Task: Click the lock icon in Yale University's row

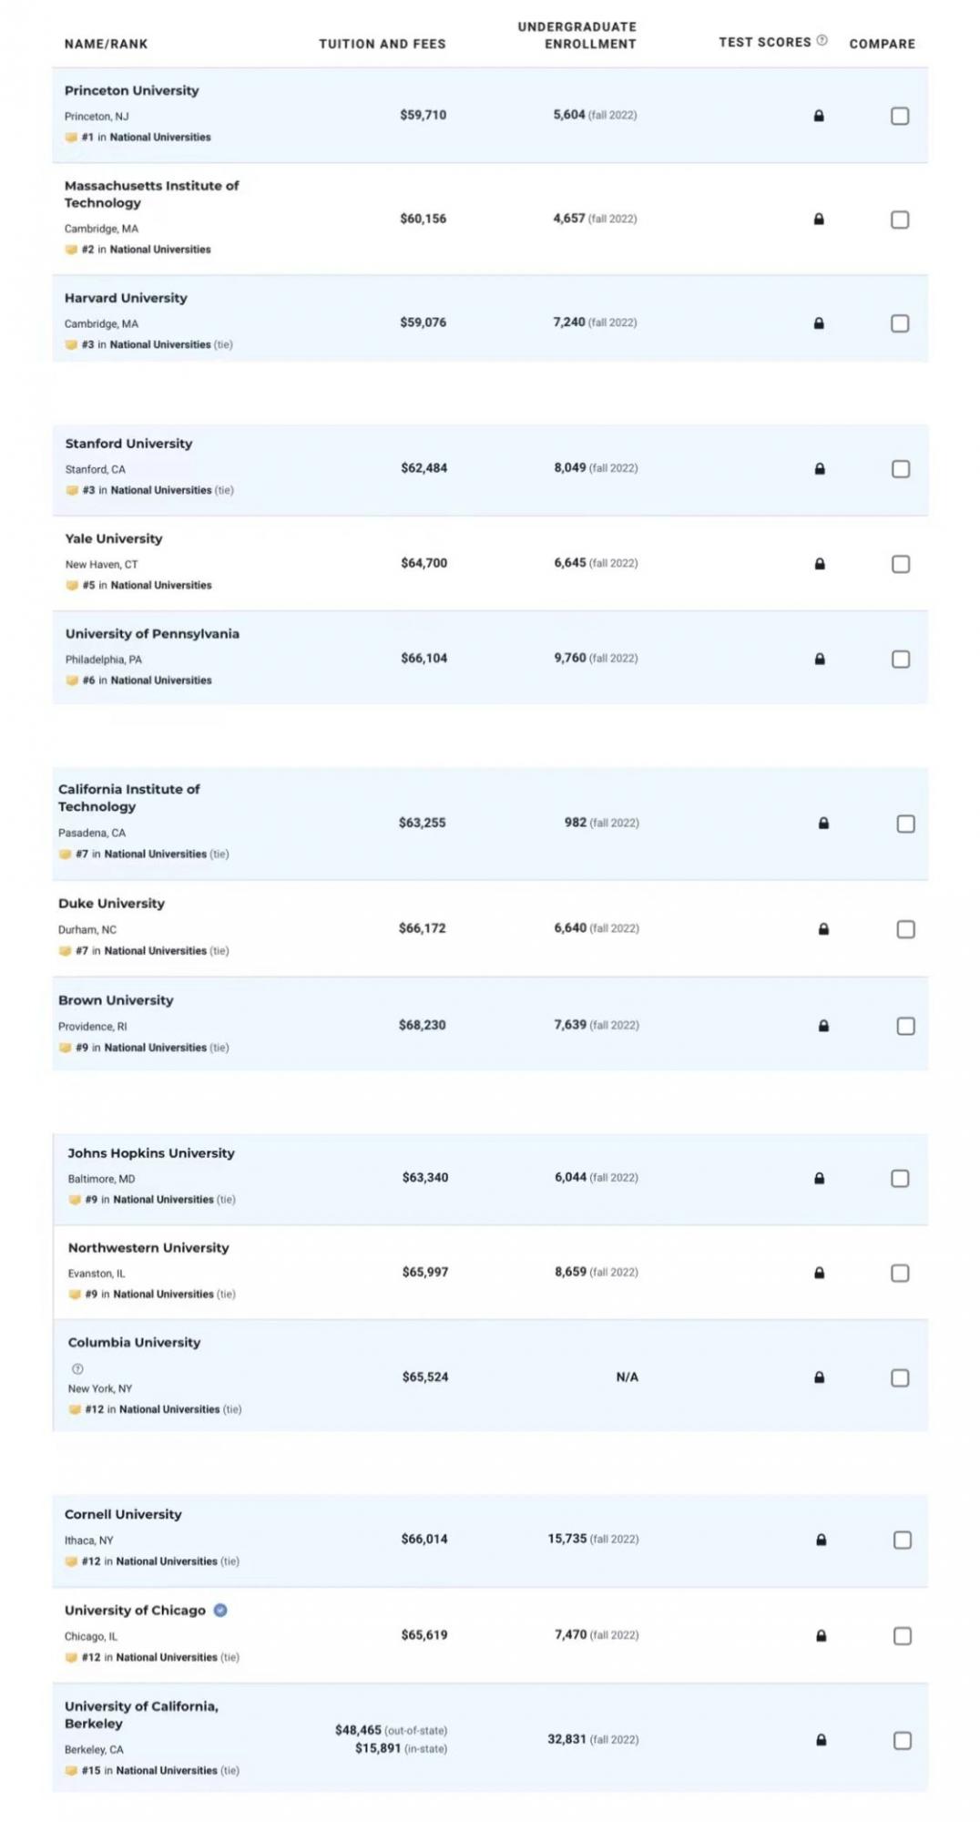Action: pos(820,564)
